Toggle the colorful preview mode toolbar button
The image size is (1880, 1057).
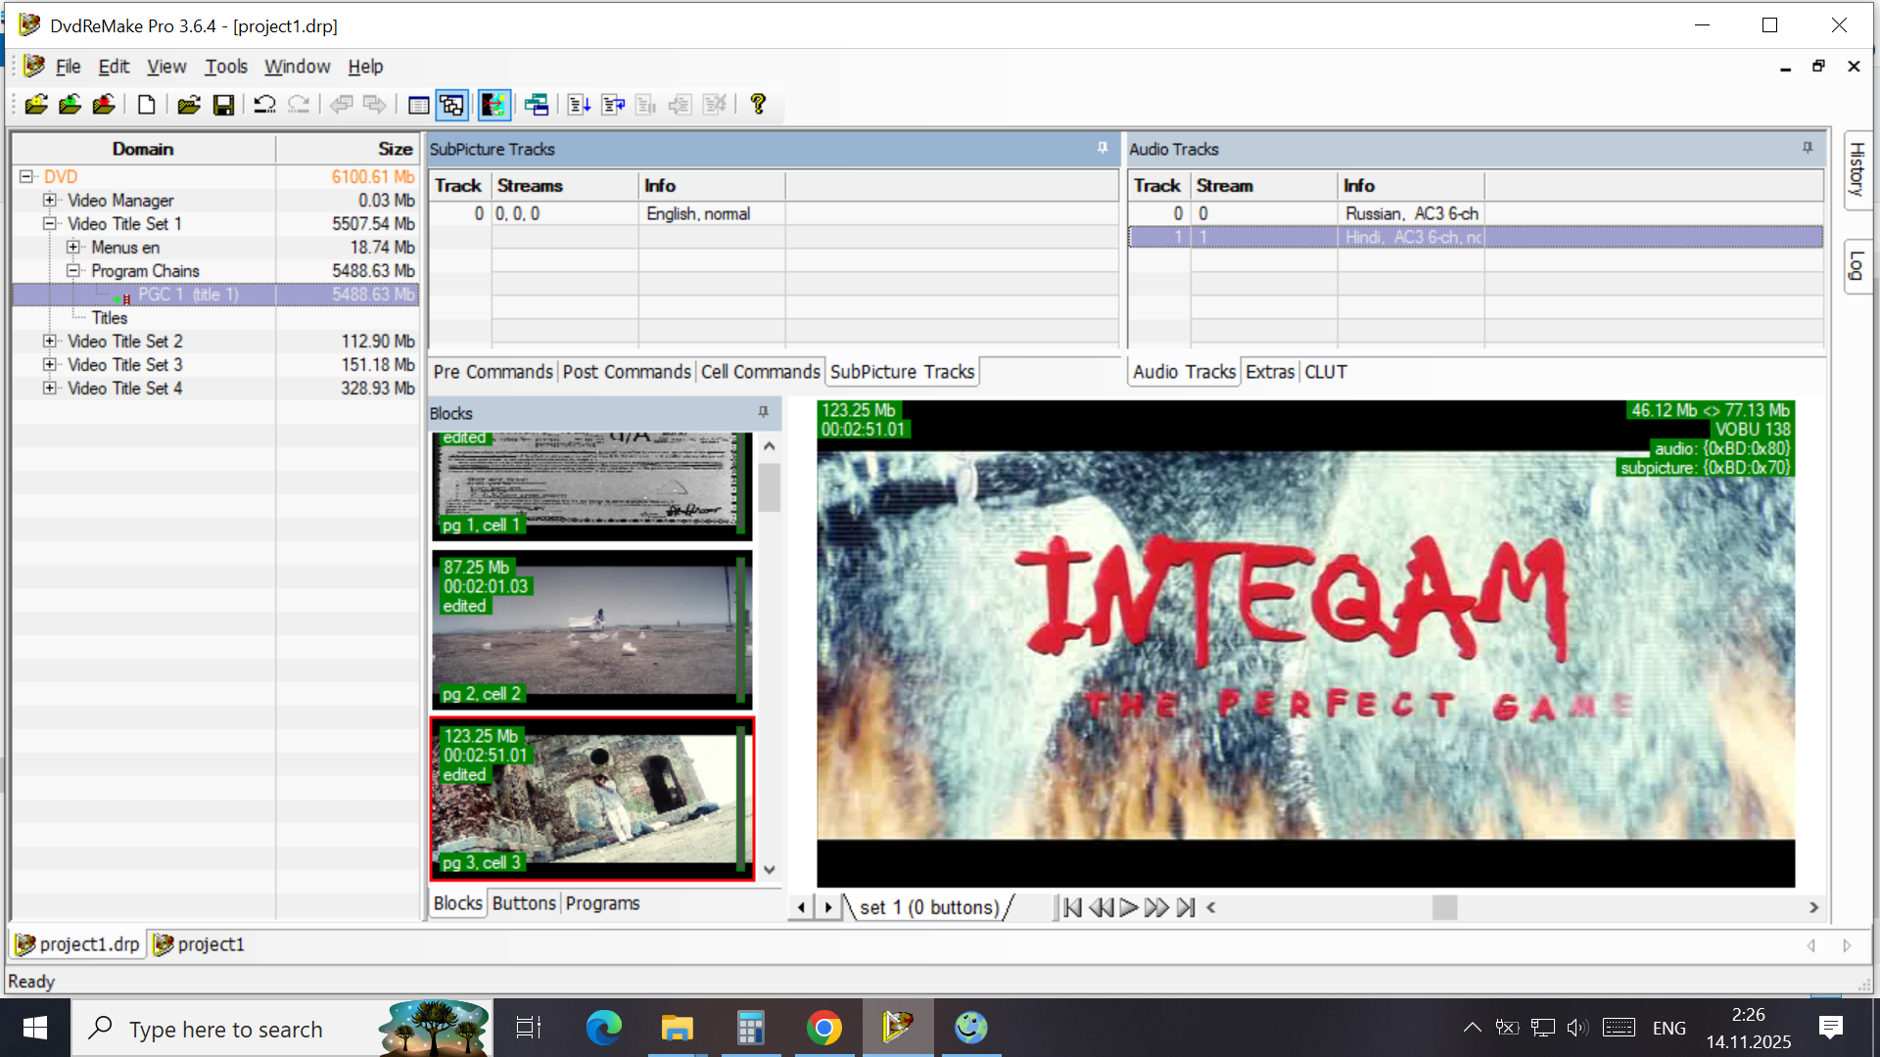pos(494,105)
